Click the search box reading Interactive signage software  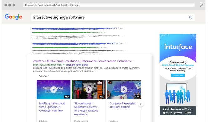pos(113,17)
